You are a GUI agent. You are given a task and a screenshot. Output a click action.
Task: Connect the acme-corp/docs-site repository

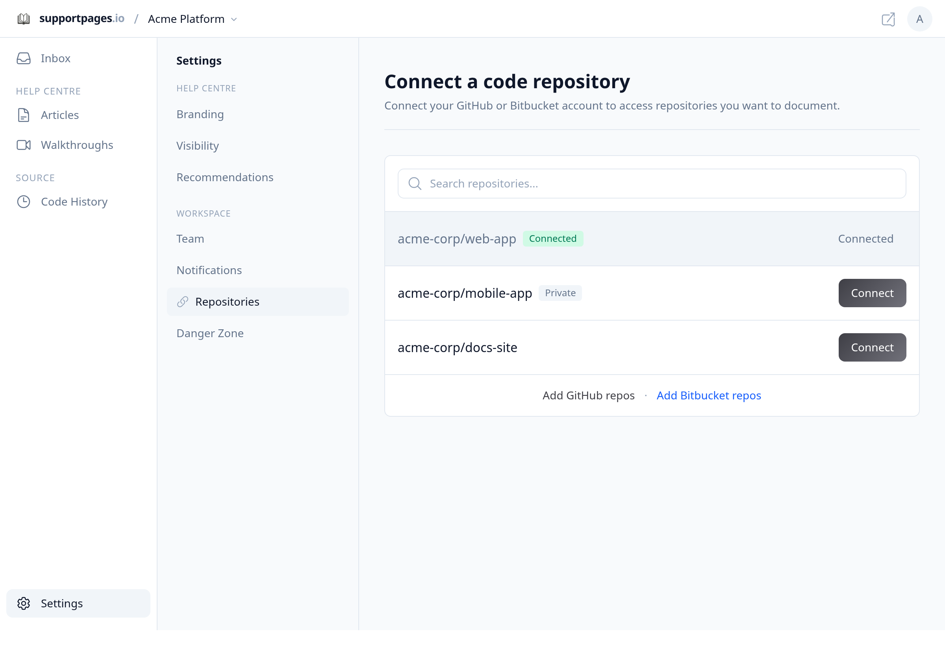coord(872,347)
